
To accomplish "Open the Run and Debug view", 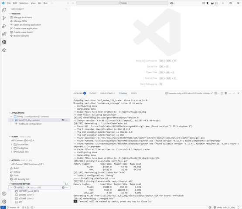I will tap(4, 26).
